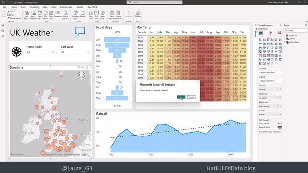This screenshot has height=173, width=308.
Task: Open Station tooltip field dropdown arrow
Action: pos(278,114)
